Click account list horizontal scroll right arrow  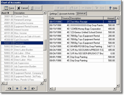[x=42, y=83]
